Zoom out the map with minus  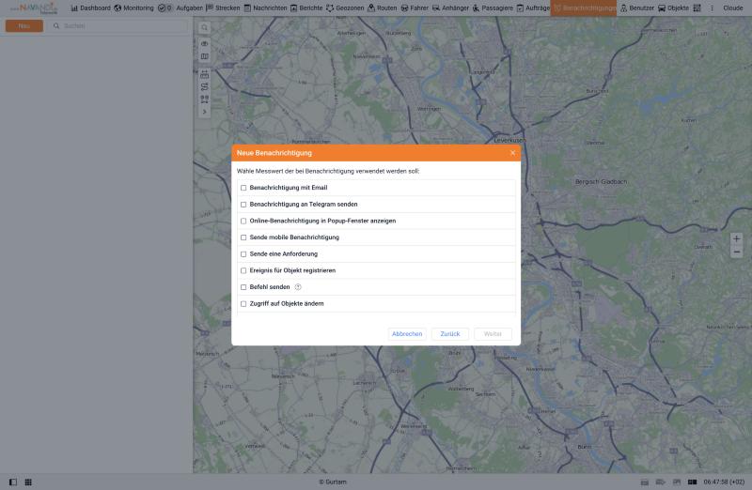[737, 252]
